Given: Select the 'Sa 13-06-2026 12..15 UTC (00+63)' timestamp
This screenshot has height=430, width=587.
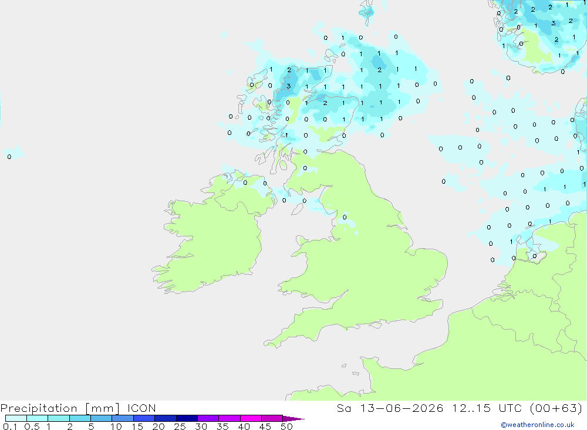Looking at the screenshot, I should [460, 408].
